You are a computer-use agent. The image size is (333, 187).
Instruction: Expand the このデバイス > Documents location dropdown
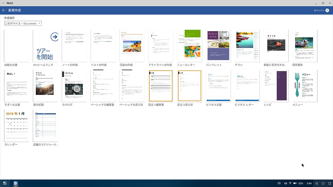coord(23,23)
